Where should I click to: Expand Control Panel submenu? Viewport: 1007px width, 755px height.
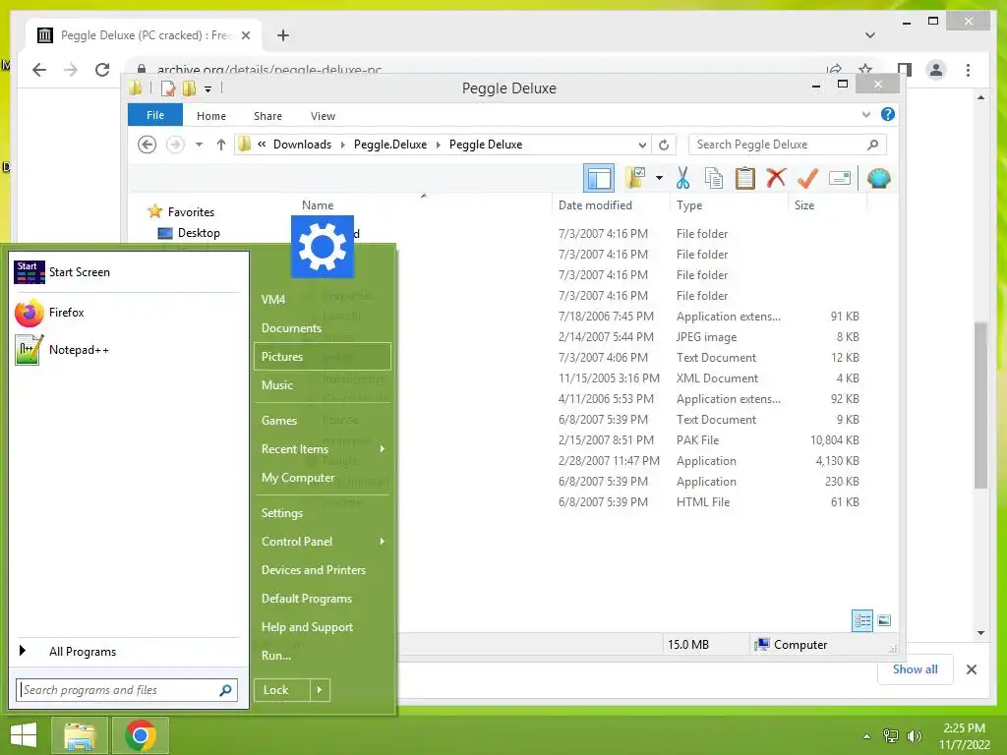pos(323,542)
